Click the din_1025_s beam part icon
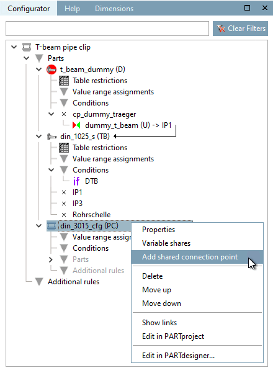The height and width of the screenshot is (373, 273). pyautogui.click(x=51, y=137)
